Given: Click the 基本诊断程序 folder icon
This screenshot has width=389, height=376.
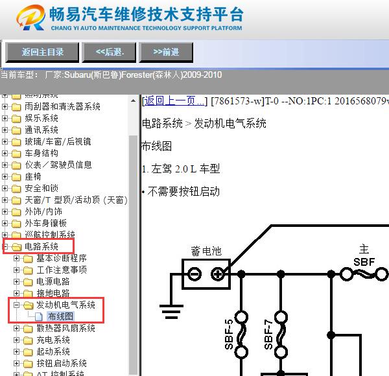Looking at the screenshot, I should tap(28, 259).
